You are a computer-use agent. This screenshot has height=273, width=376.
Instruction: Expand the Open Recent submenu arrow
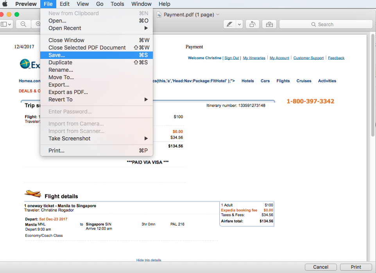point(146,28)
